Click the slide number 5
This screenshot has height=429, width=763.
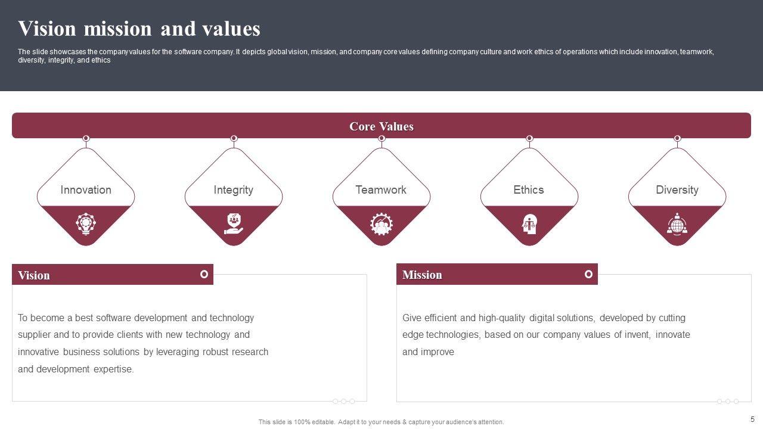click(x=752, y=419)
